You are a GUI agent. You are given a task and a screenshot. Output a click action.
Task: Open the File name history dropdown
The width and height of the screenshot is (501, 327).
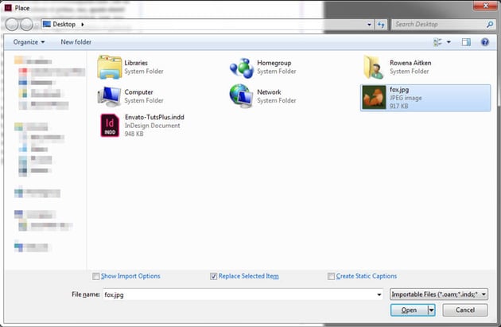[x=379, y=294]
